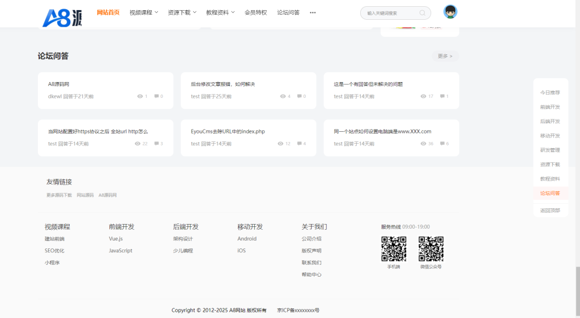
Task: Click the 少儿编程 footer link
Action: tap(183, 251)
